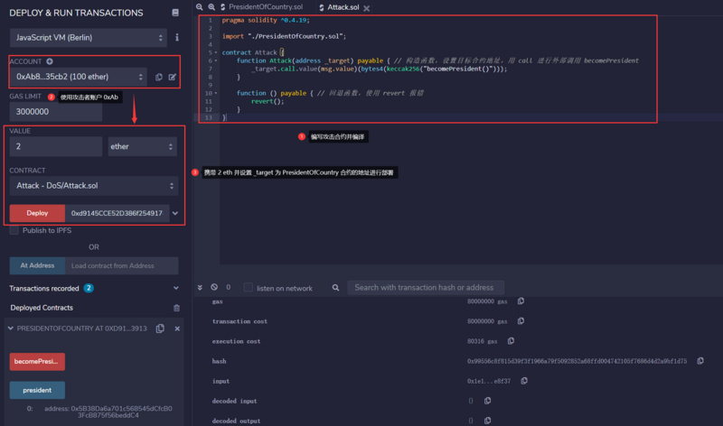
Task: Open the JavaScript VM (Berlin) environment dropdown
Action: click(x=88, y=37)
